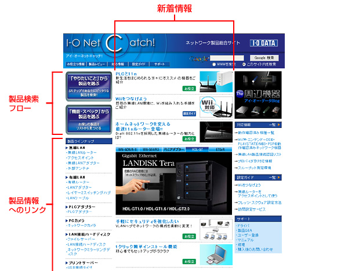Screen dimensions: 348x271
Task: Open the 1クリック簡単インストール機能 link
Action: click(147, 247)
